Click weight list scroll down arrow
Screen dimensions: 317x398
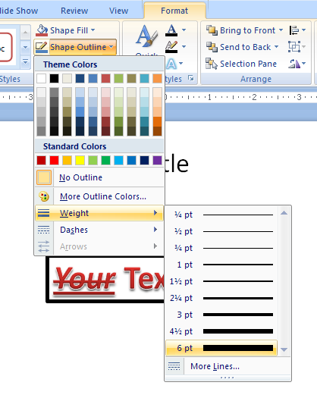click(x=284, y=349)
